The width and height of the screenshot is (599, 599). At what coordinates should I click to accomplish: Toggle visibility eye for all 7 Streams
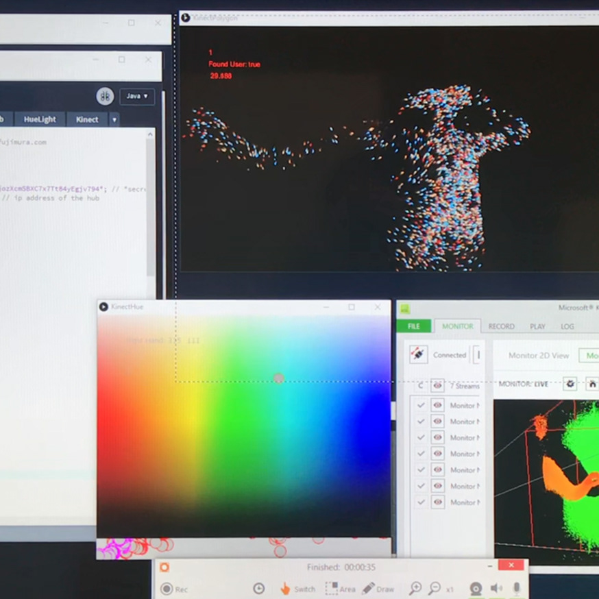(x=437, y=386)
